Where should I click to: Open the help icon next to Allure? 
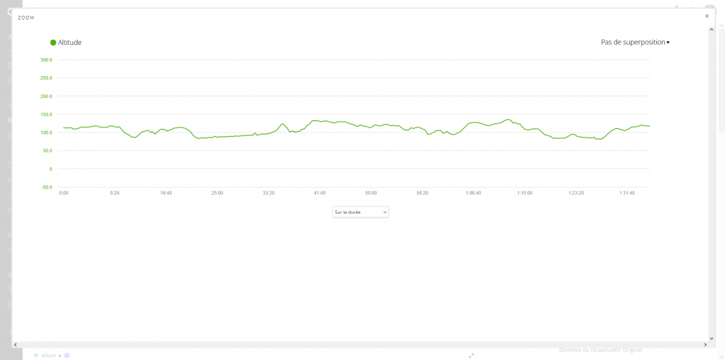(67, 356)
